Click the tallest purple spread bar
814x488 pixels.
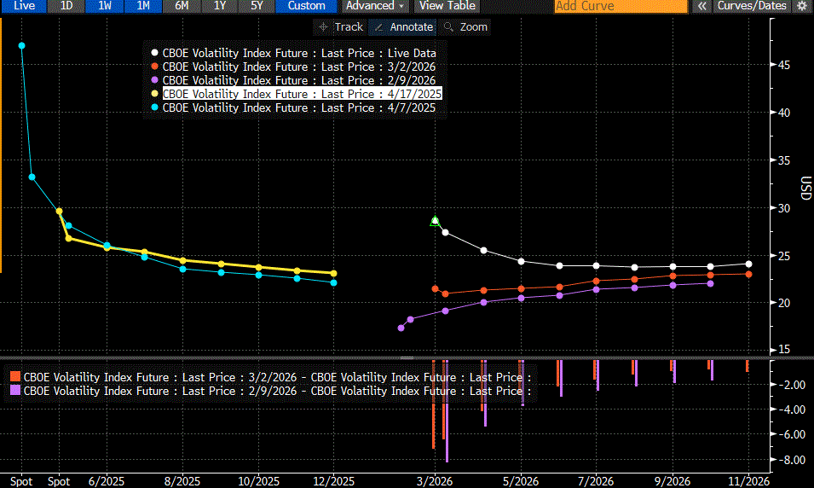pyautogui.click(x=447, y=410)
